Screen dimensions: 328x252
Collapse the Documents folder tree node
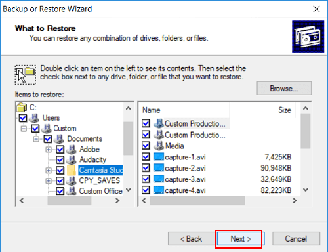click(x=36, y=139)
